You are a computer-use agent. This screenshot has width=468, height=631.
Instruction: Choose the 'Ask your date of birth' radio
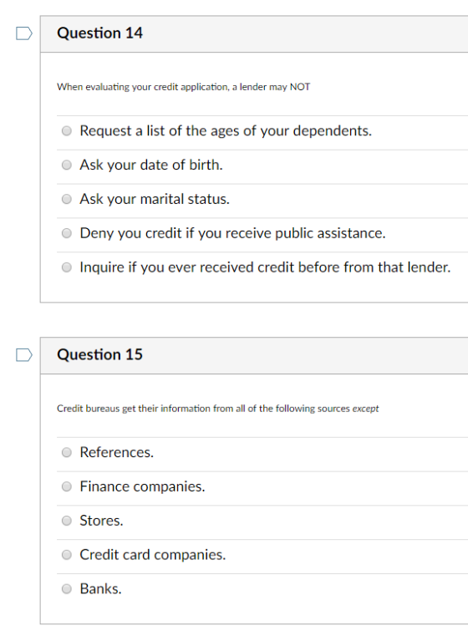pyautogui.click(x=66, y=165)
